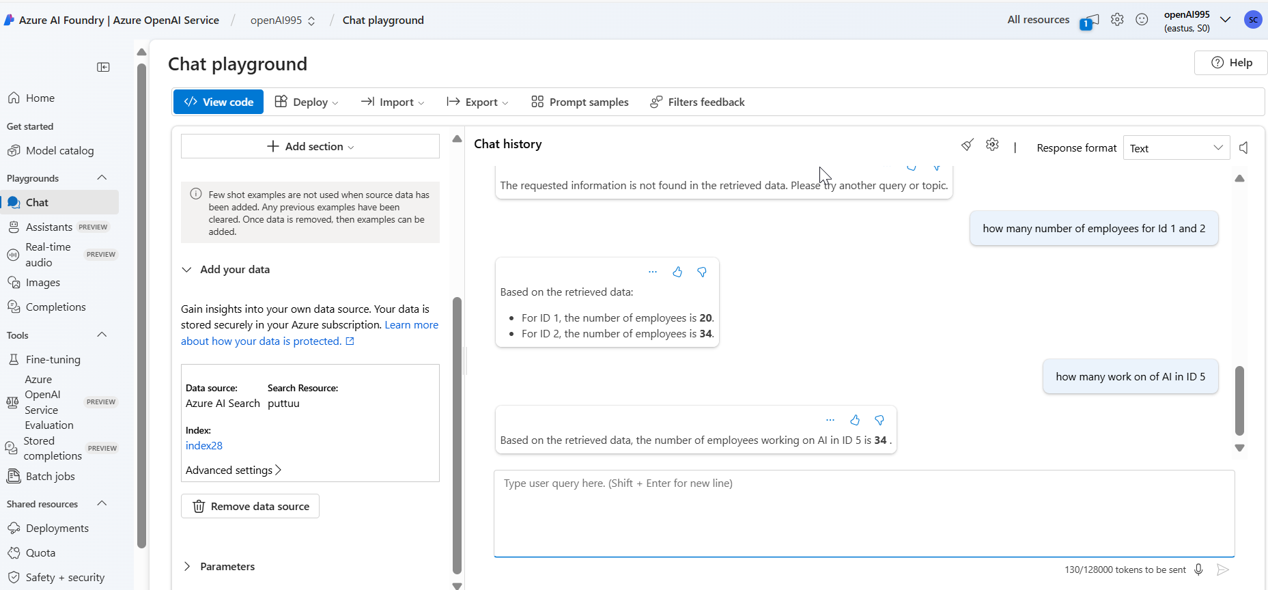Dislike the ID 5 AI response
This screenshot has height=590, width=1268.
pyautogui.click(x=879, y=420)
